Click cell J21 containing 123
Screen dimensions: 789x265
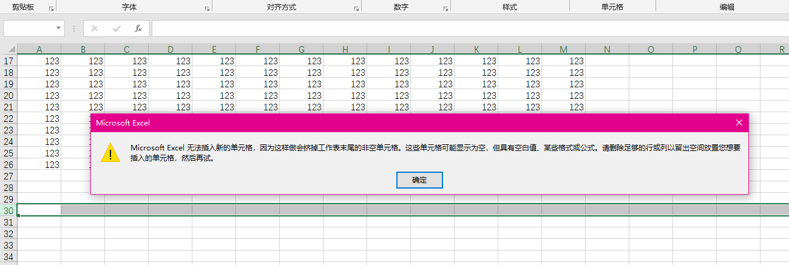432,107
